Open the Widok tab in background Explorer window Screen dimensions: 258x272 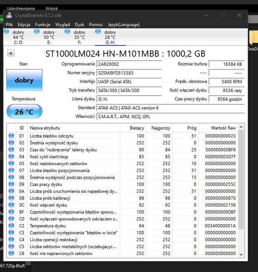[x=51, y=9]
